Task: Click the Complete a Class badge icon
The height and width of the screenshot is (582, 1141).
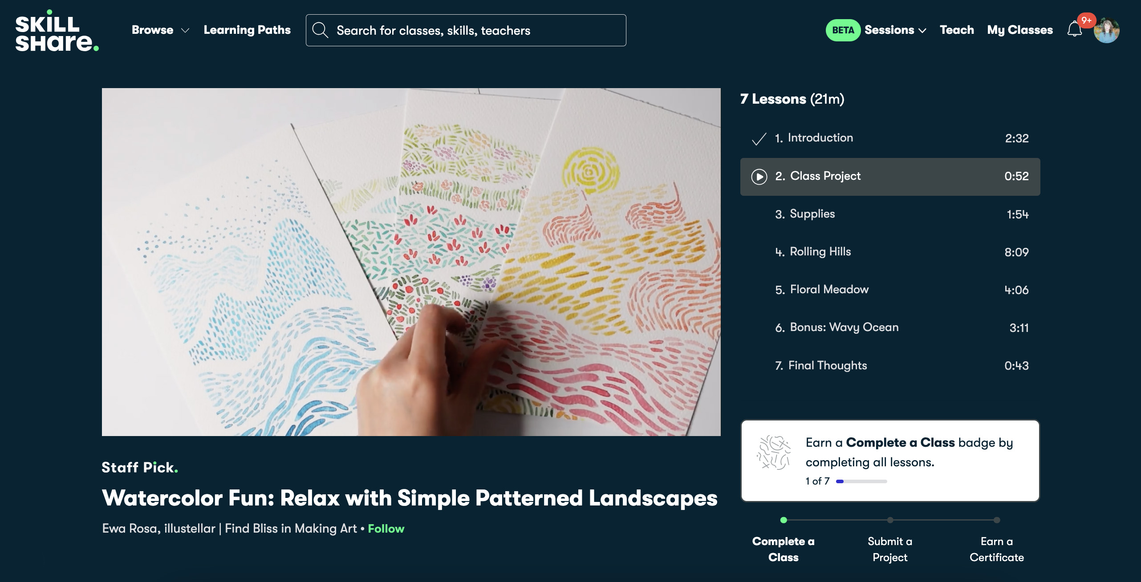Action: [x=774, y=453]
